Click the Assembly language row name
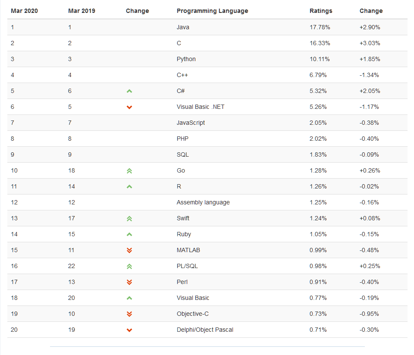 203,202
